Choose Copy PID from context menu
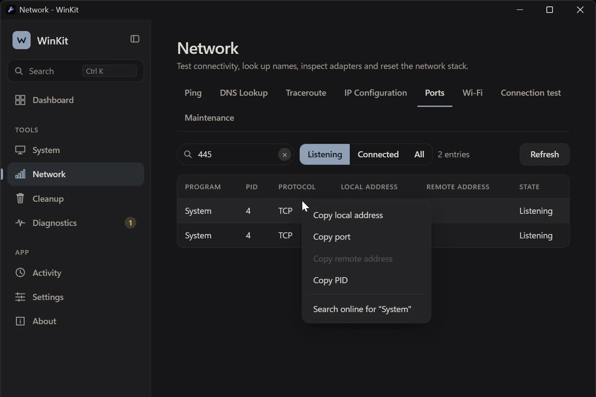The image size is (596, 397). tap(367, 280)
